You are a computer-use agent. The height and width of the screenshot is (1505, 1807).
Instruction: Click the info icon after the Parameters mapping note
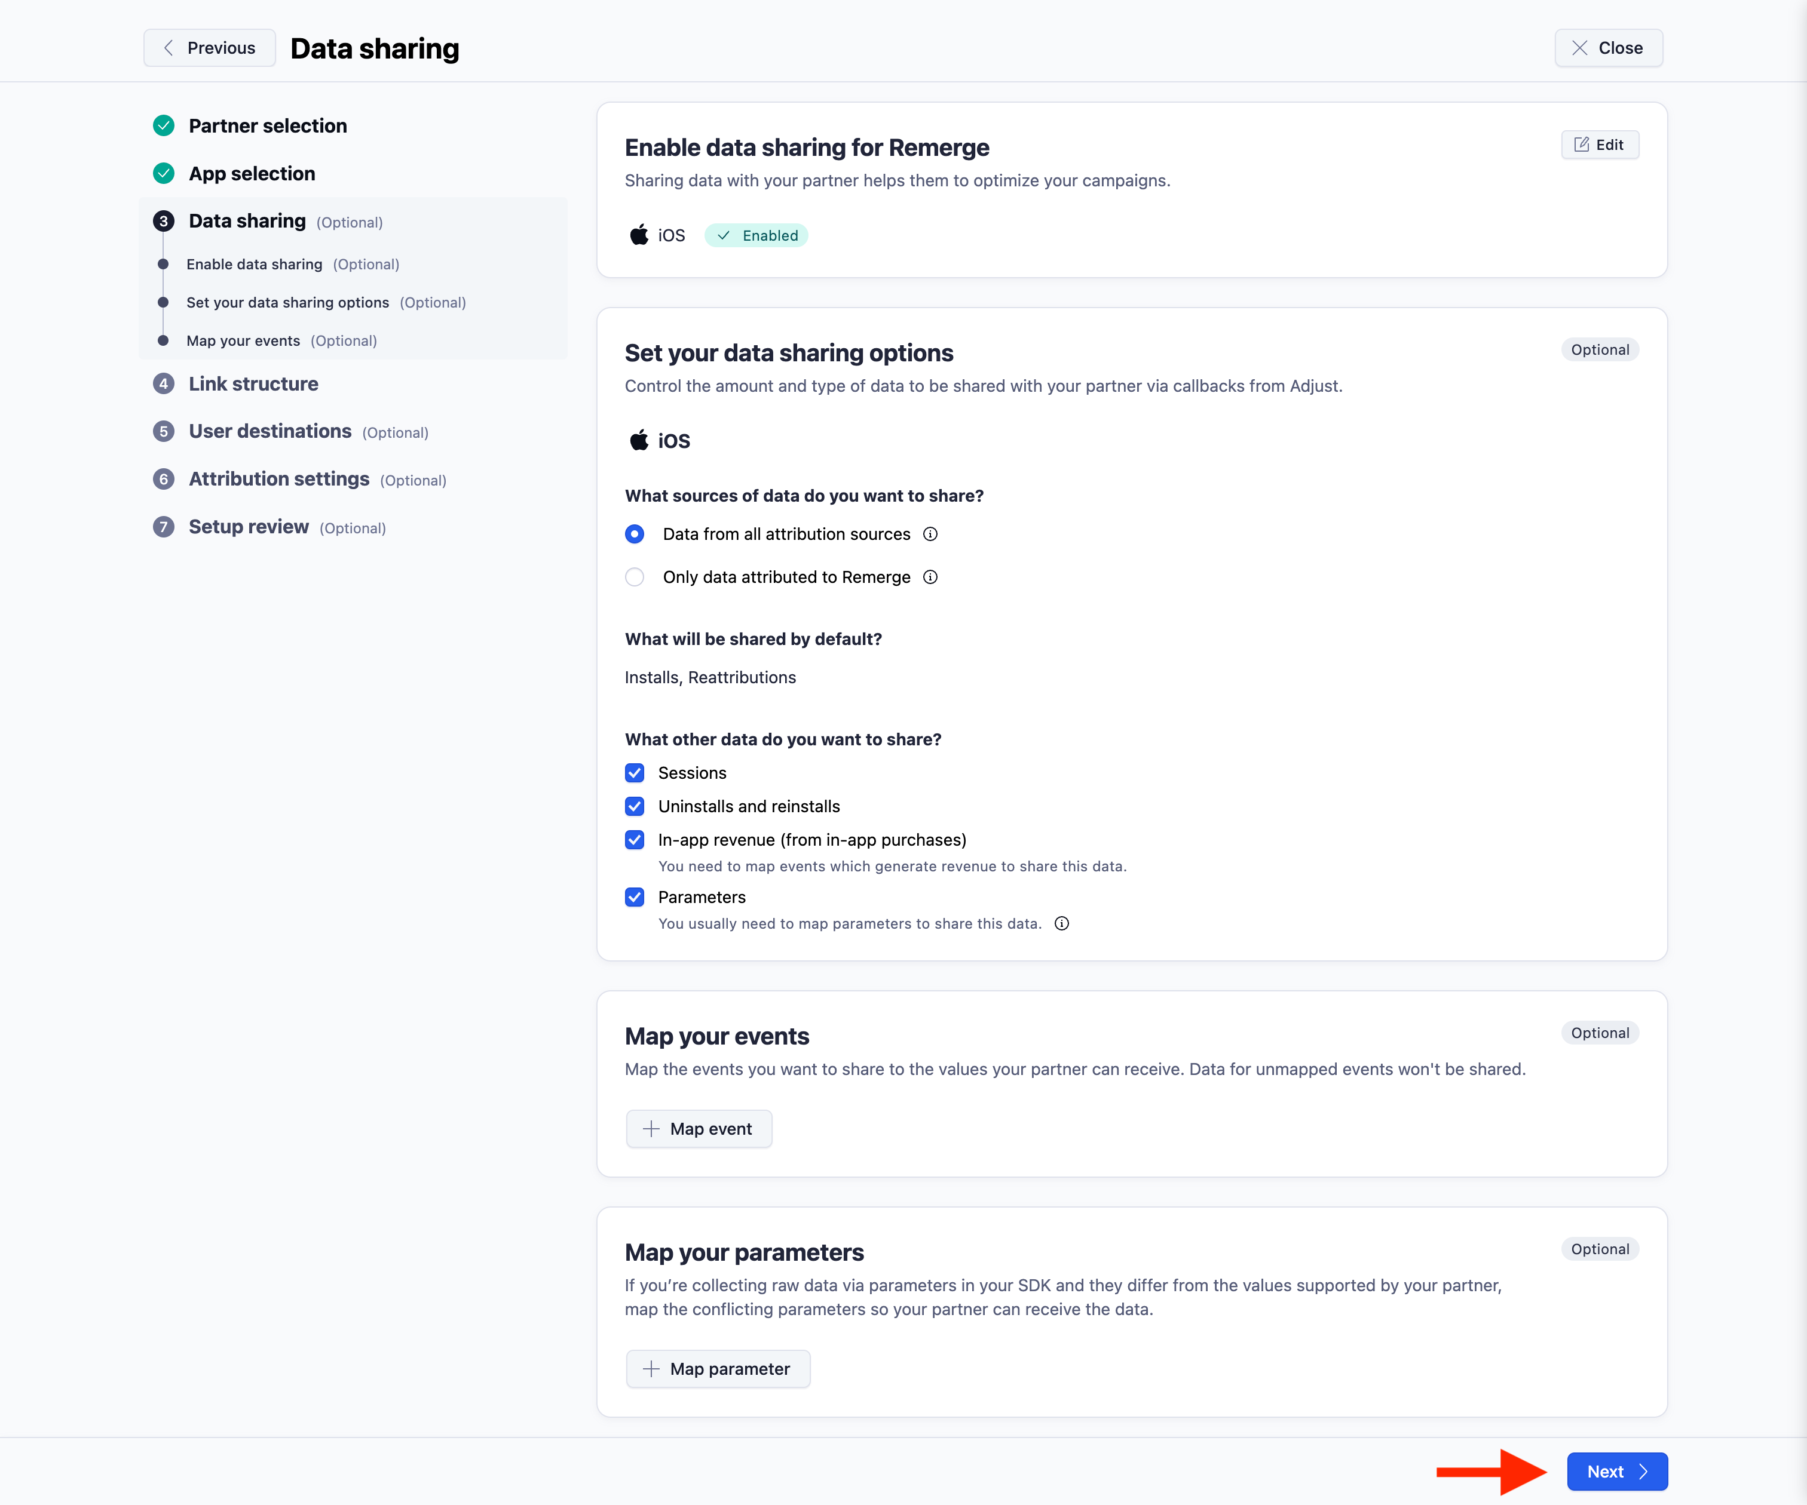pyautogui.click(x=1061, y=924)
